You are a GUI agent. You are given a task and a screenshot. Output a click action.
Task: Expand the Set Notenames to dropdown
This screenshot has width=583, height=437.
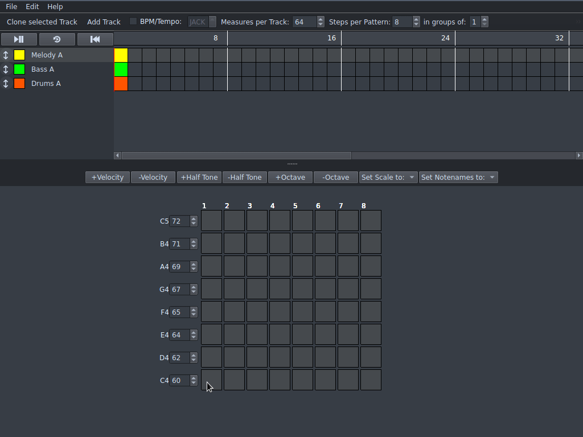[458, 178]
